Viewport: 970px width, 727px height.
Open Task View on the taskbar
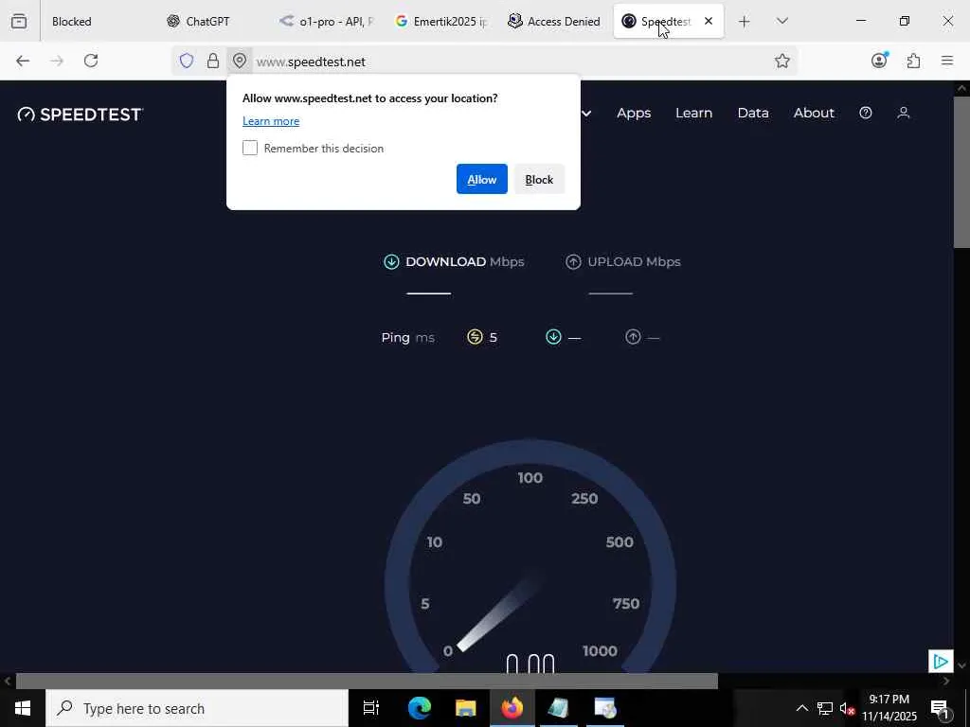coord(371,708)
